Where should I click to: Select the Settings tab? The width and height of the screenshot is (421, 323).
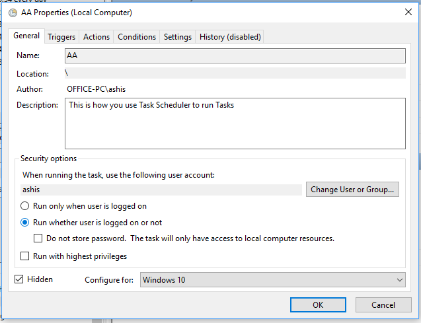[178, 37]
